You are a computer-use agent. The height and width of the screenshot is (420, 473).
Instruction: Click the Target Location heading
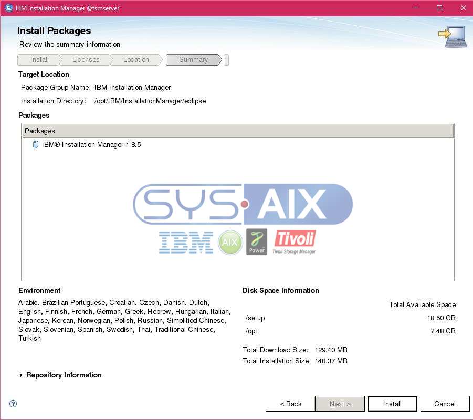coord(44,74)
